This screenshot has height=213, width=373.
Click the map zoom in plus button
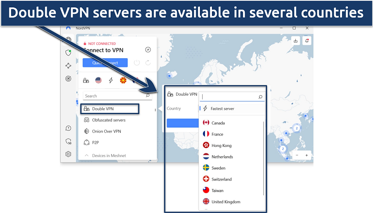pyautogui.click(x=307, y=155)
